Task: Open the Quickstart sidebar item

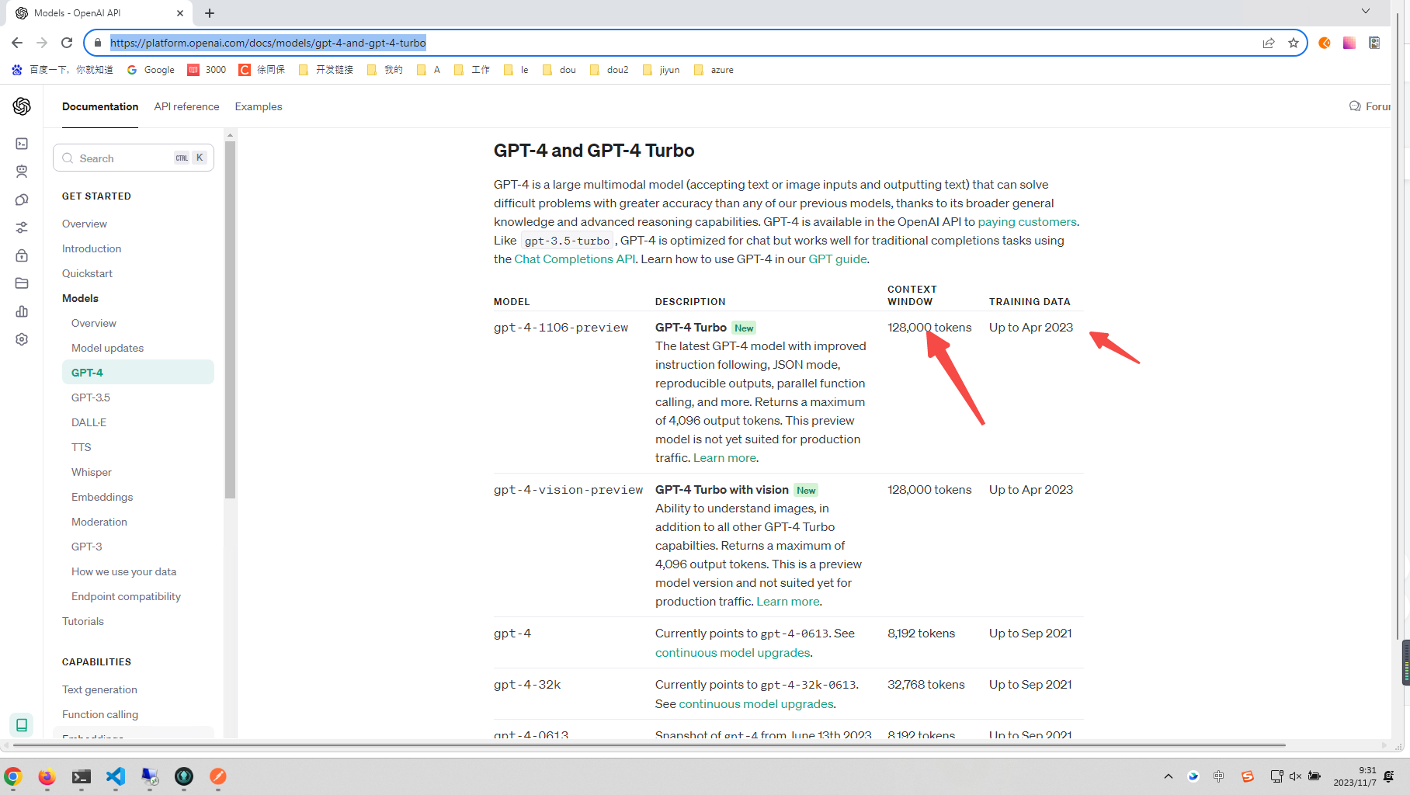Action: coord(87,273)
